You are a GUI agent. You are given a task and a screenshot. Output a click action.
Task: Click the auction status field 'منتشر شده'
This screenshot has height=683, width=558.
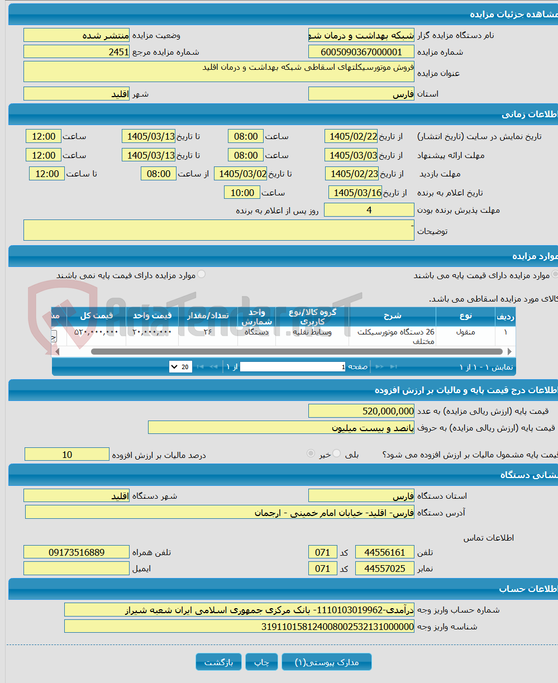pyautogui.click(x=77, y=35)
